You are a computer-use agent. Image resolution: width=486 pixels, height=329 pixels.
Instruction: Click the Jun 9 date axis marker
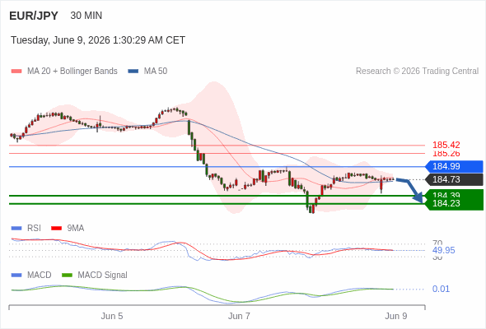click(x=396, y=317)
